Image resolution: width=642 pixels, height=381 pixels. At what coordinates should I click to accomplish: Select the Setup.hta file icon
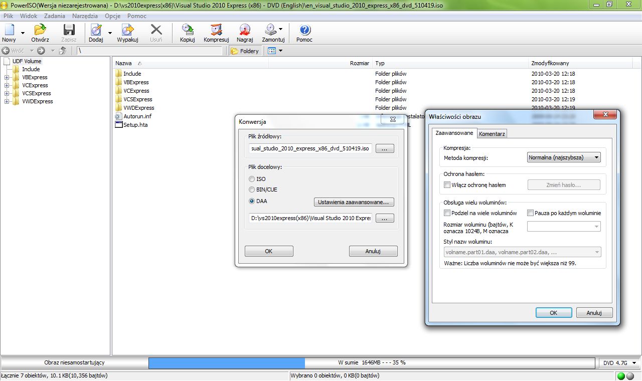[119, 125]
